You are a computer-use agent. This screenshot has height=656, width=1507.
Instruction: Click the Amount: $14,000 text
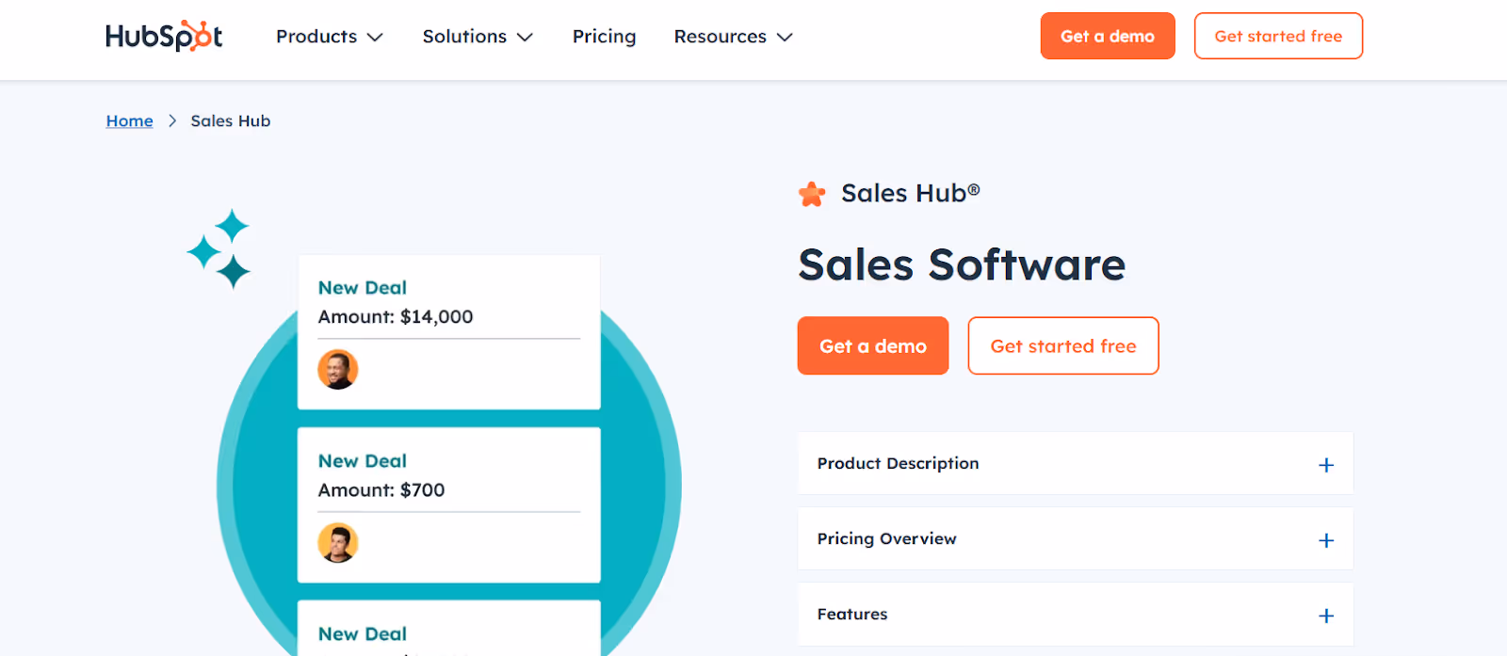pos(396,317)
